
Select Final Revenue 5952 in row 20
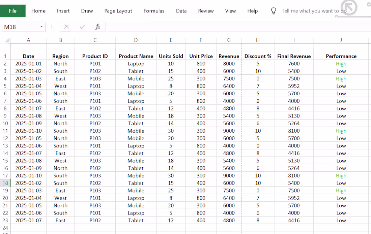[294, 198]
